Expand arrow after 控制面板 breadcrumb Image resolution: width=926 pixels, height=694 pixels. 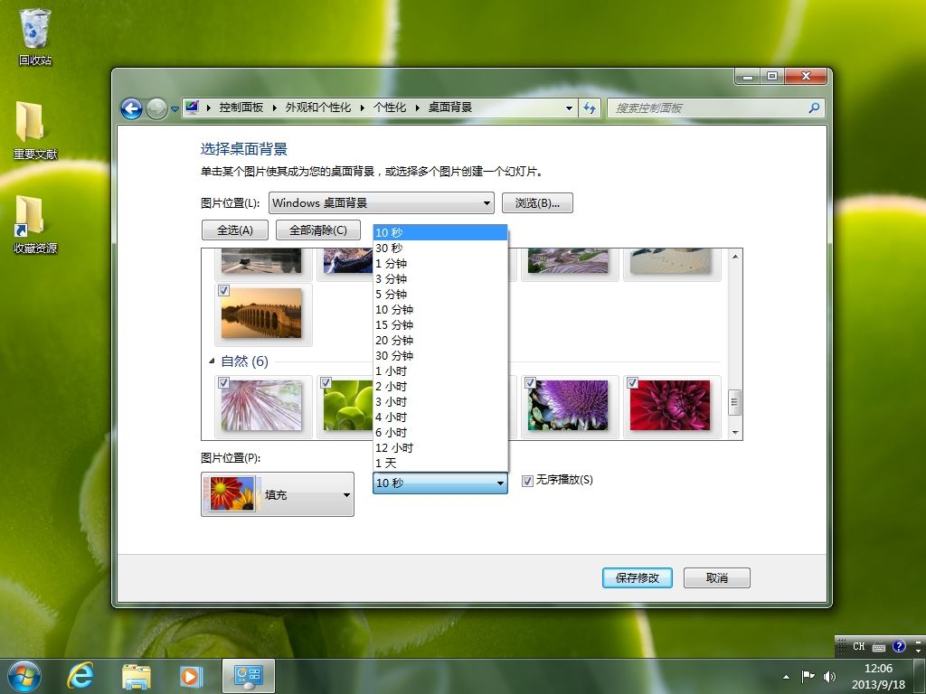coord(275,108)
